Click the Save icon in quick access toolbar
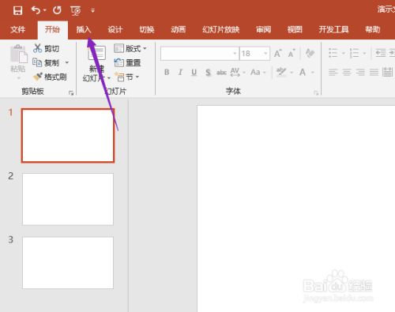Viewport: 395px width, 312px height. pos(17,10)
